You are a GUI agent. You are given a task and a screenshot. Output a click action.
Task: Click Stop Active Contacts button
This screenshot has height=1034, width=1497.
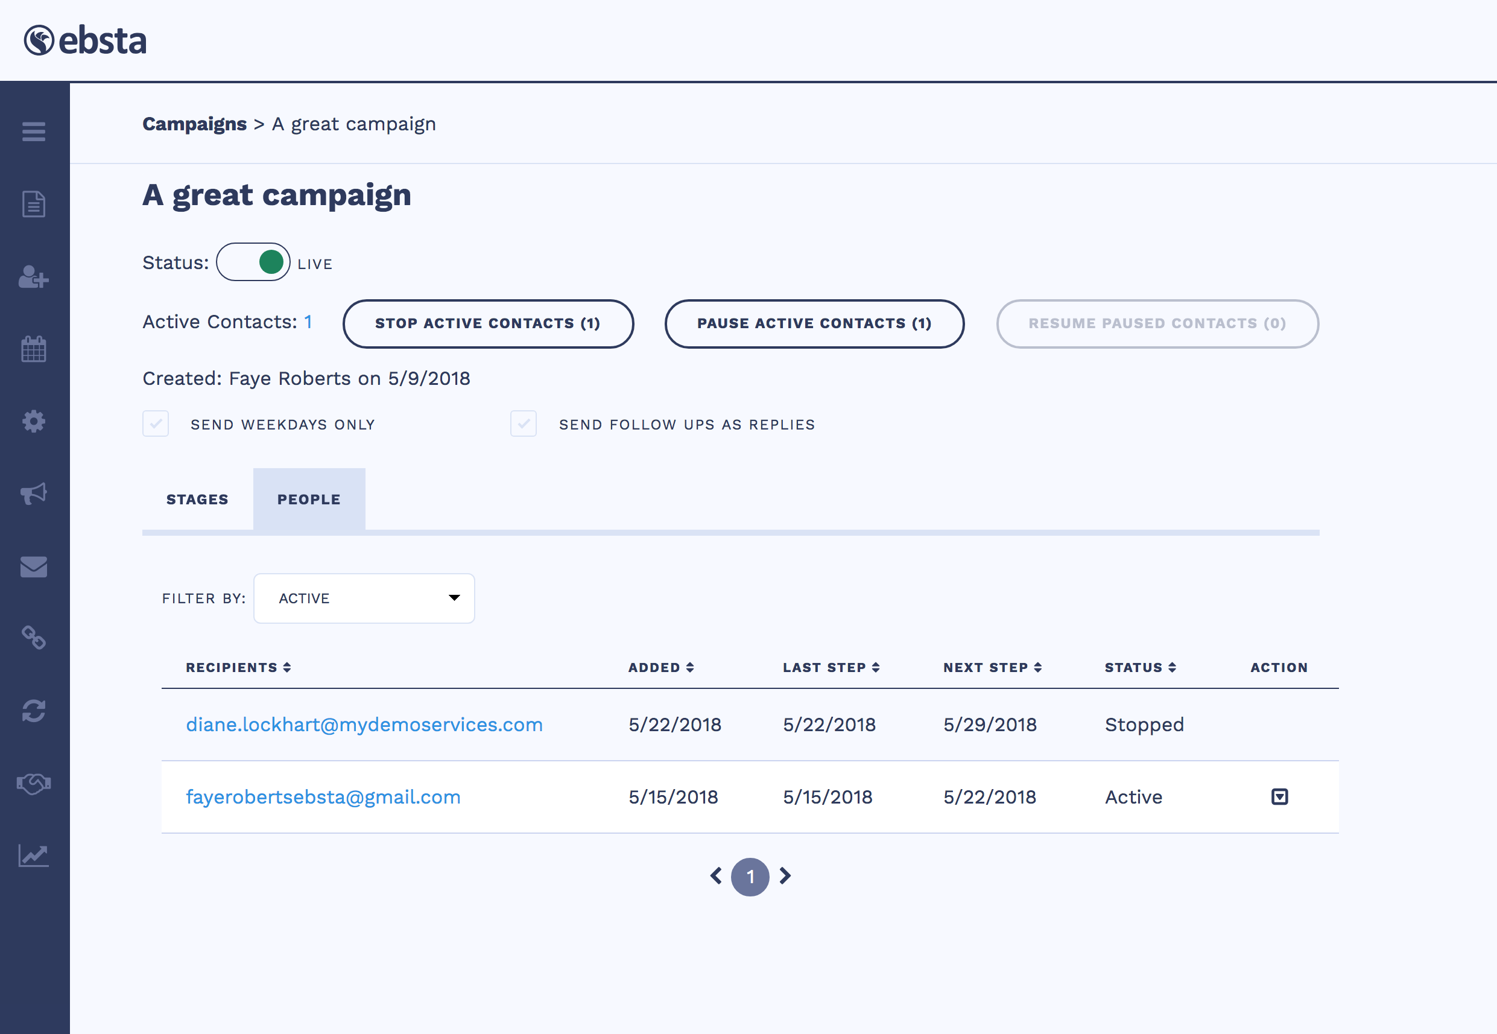pos(488,323)
